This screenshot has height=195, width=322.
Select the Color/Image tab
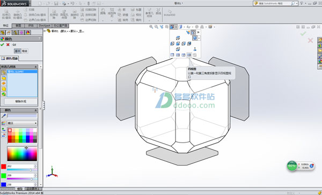coord(10,58)
